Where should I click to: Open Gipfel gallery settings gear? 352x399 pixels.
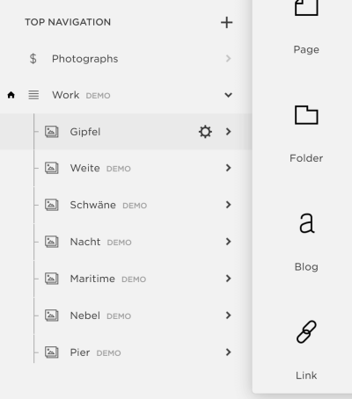tap(205, 132)
